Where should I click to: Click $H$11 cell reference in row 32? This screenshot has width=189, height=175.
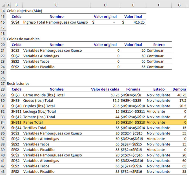[x=16, y=111]
